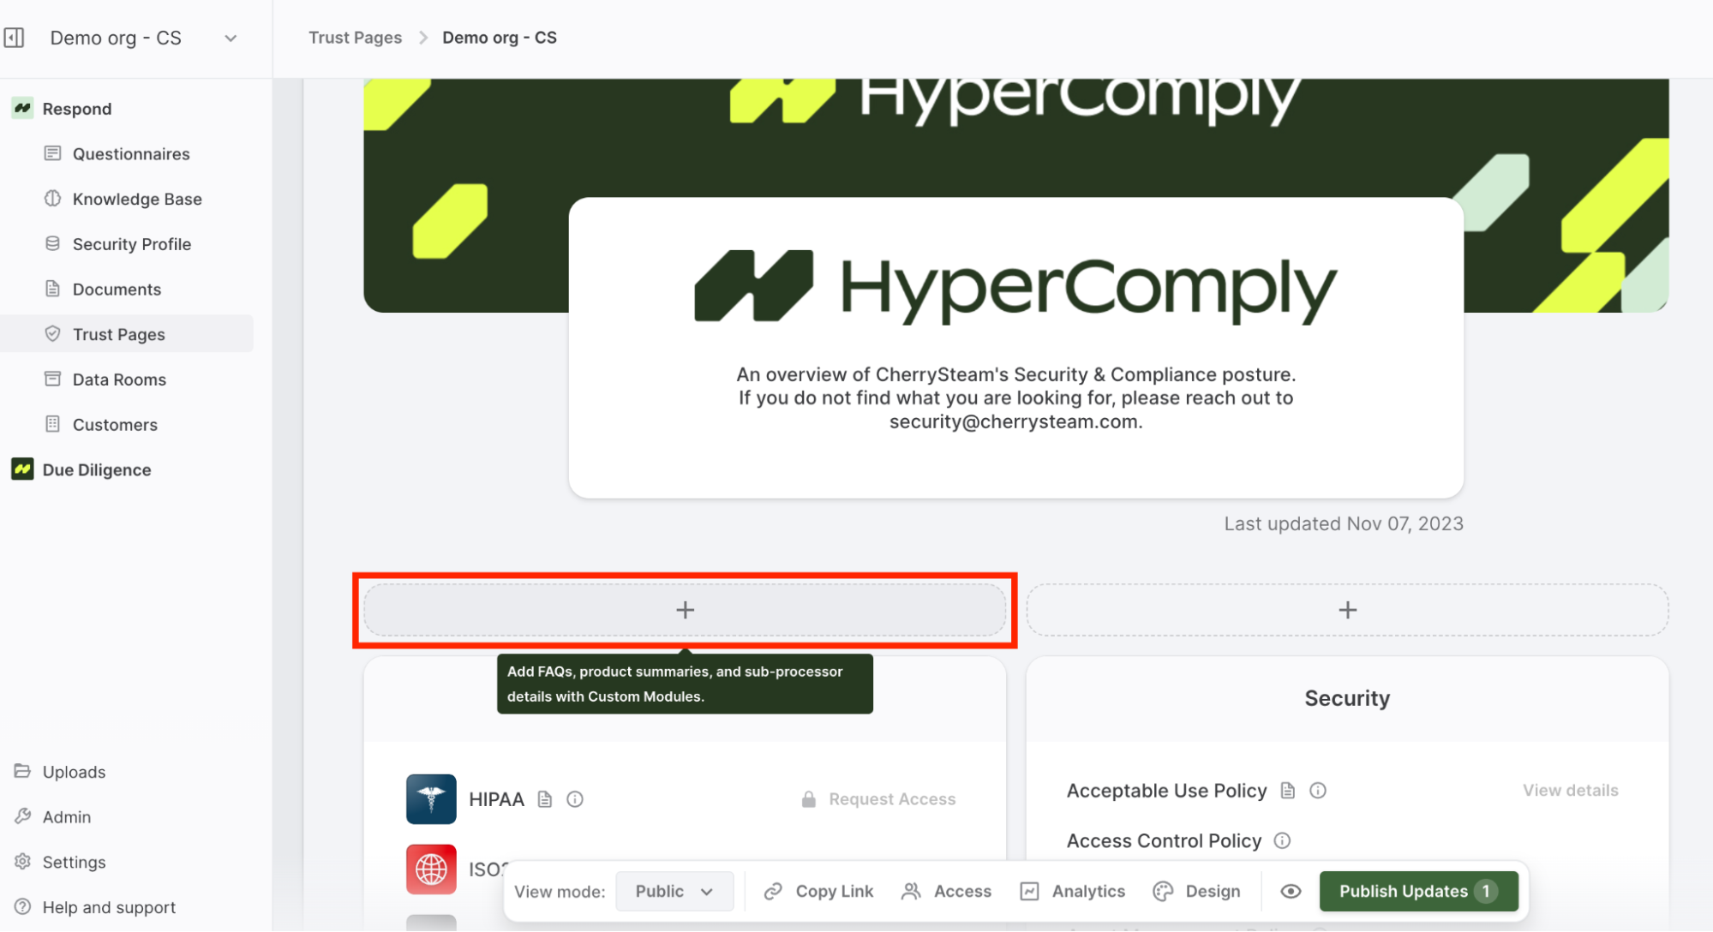Click the Uploads folder icon
Image resolution: width=1713 pixels, height=932 pixels.
[22, 771]
